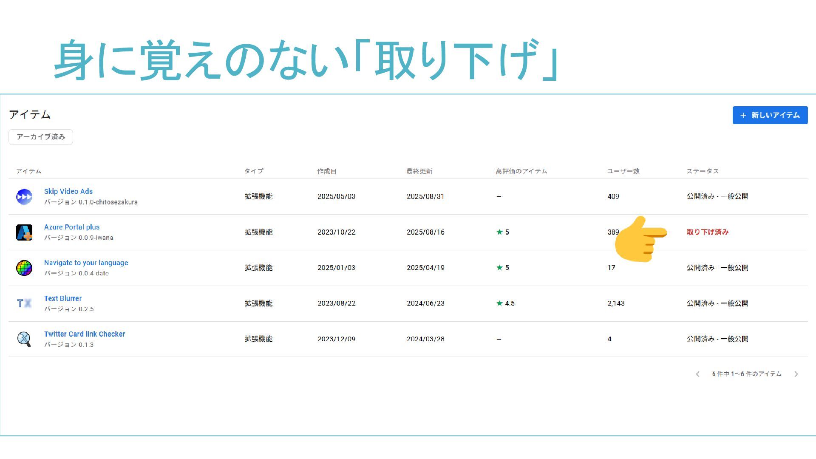Click the Navigate to your language globe icon
Screen dimensions: 816x459
tap(24, 268)
